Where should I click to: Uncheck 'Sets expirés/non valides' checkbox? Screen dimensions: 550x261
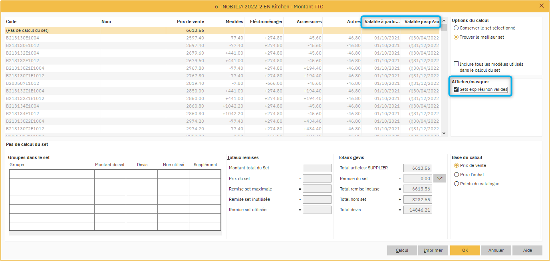tap(456, 90)
